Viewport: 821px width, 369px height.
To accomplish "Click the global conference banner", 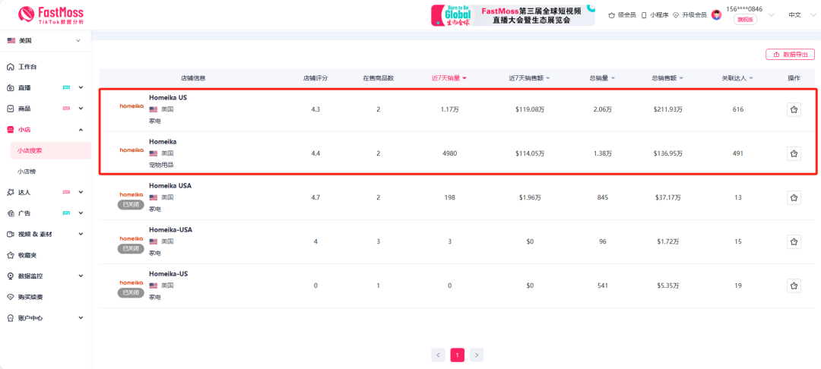I will point(512,15).
